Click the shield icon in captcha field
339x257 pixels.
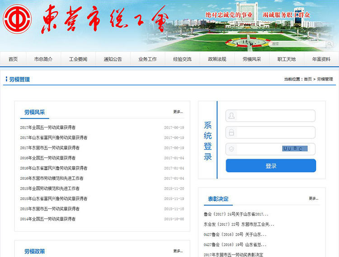pos(231,149)
